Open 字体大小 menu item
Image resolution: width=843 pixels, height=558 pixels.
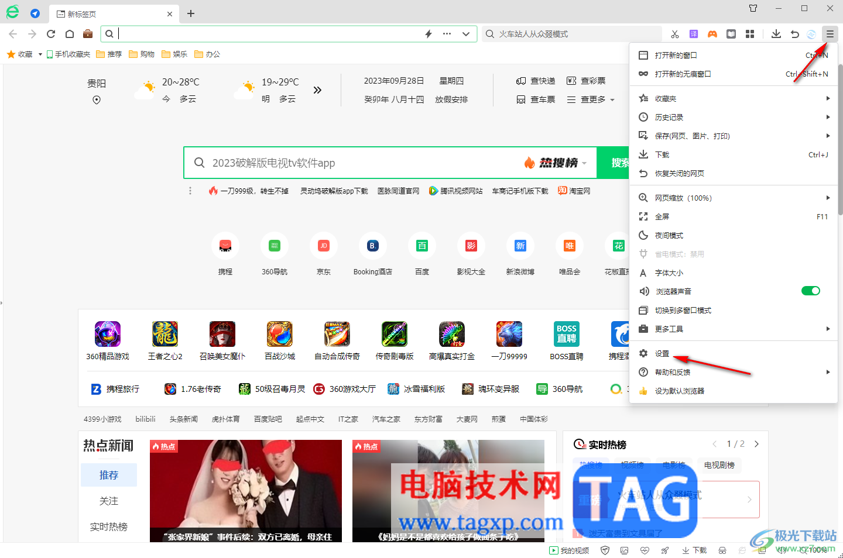(x=734, y=273)
